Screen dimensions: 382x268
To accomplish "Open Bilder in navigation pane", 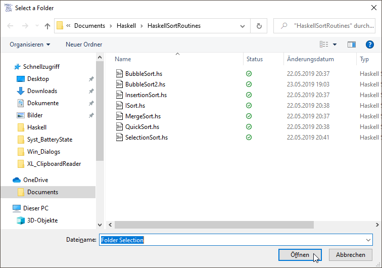I will click(35, 115).
